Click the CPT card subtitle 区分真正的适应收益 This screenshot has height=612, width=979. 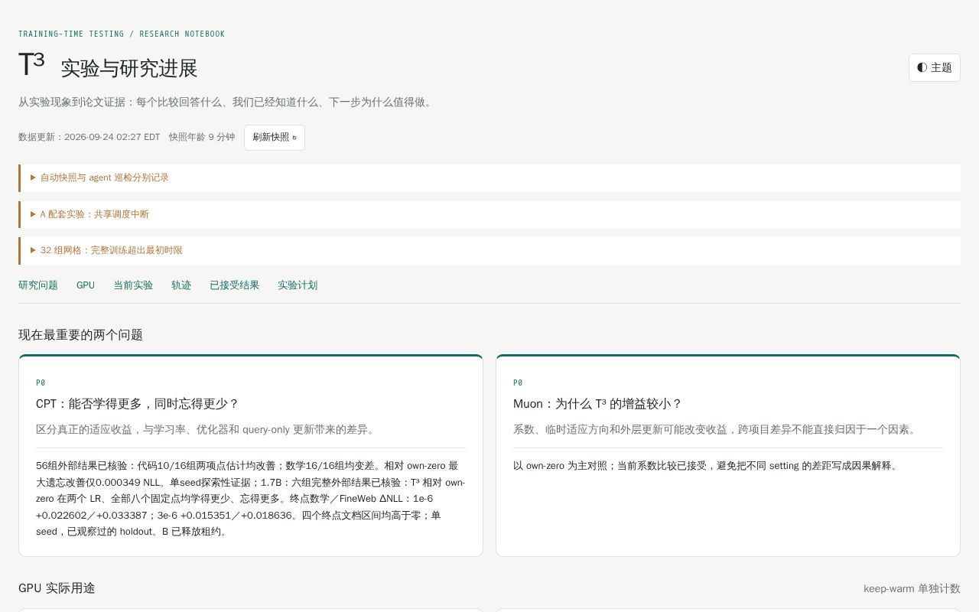click(207, 429)
